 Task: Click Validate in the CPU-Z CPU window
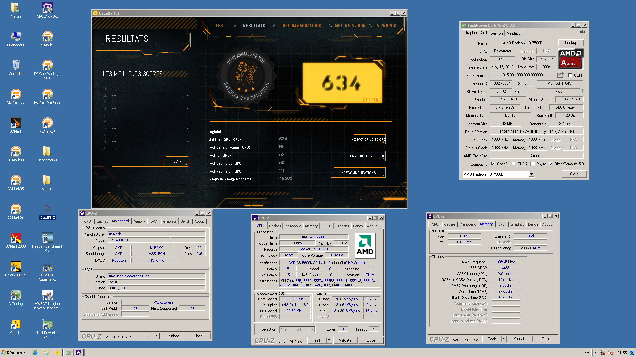[x=345, y=340]
